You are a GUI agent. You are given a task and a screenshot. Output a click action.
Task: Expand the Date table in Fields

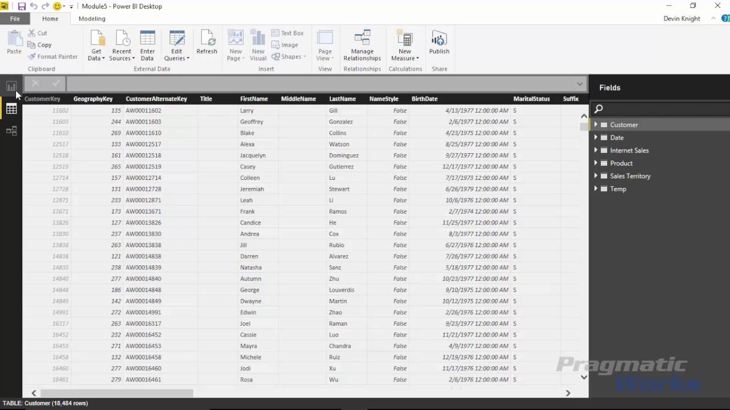pos(596,137)
